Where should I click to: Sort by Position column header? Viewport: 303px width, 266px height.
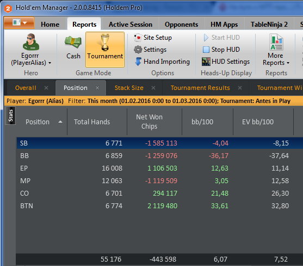pyautogui.click(x=38, y=122)
